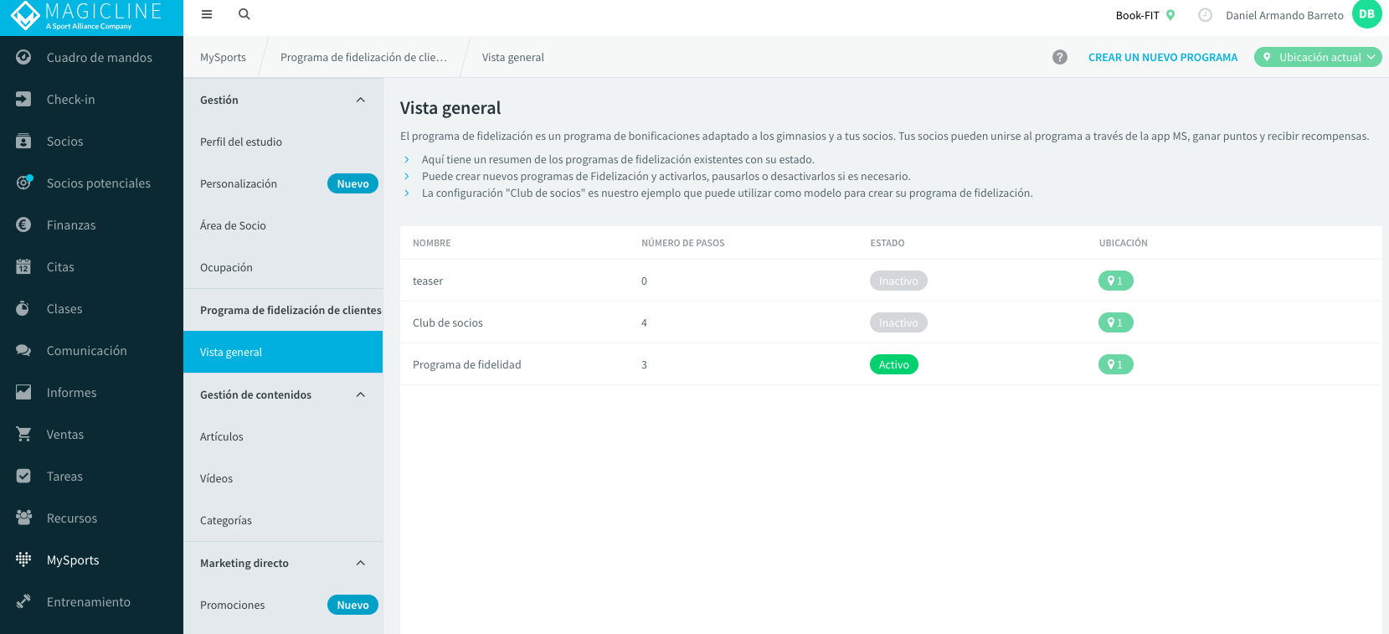Open the Programa de fidelidad row
The height and width of the screenshot is (634, 1389).
point(891,364)
